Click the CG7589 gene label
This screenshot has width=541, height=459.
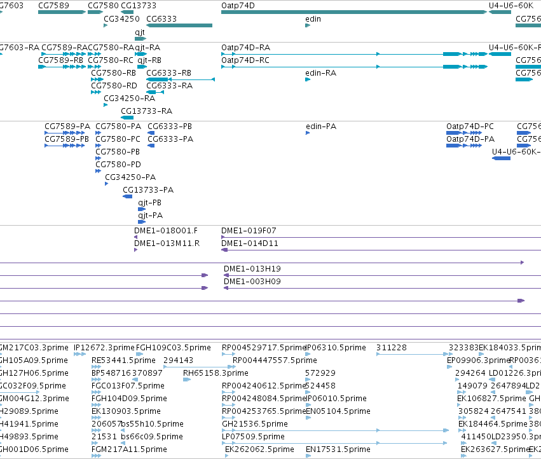[x=53, y=6]
